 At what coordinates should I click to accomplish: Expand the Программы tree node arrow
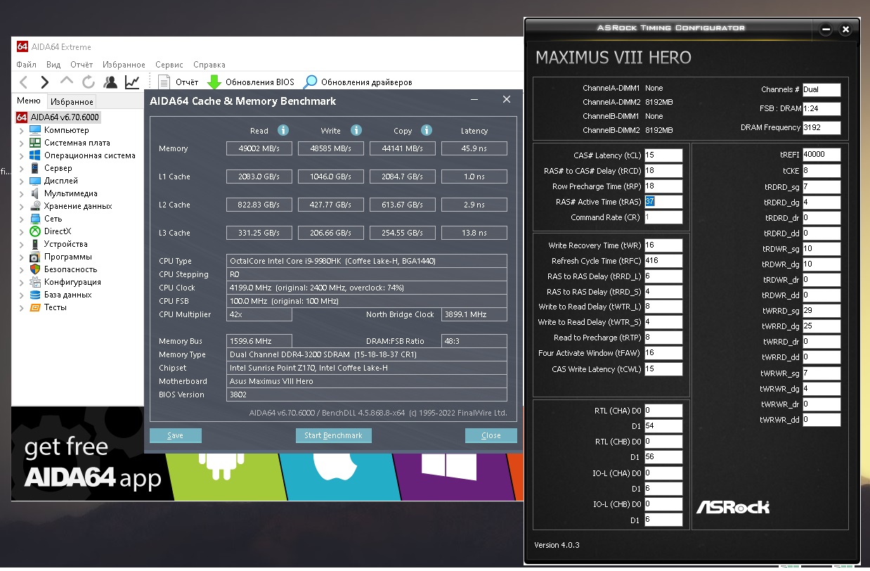pos(22,257)
